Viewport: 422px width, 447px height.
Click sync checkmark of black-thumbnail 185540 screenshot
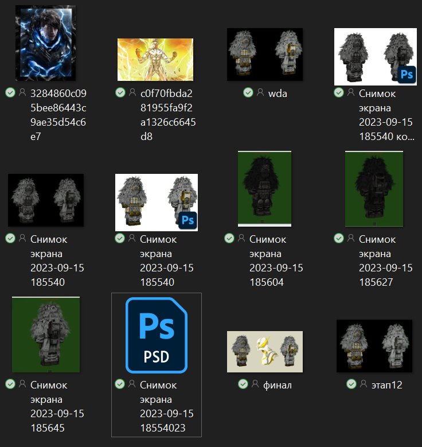click(10, 238)
